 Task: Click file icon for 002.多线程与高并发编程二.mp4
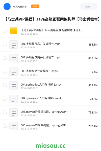pos(14,58)
